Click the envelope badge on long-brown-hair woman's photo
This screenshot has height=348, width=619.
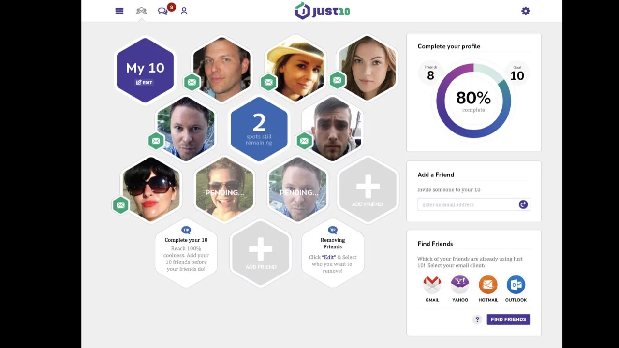tap(338, 80)
